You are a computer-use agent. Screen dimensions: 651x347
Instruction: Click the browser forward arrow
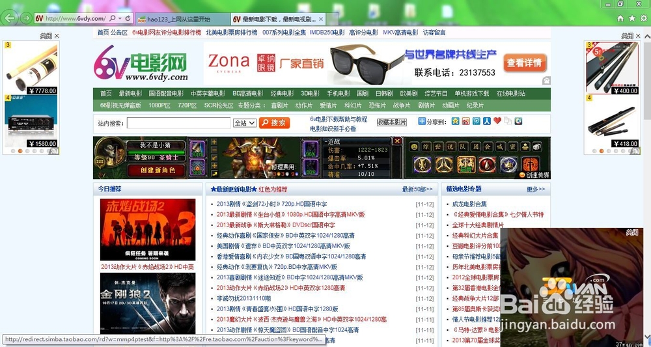point(26,18)
